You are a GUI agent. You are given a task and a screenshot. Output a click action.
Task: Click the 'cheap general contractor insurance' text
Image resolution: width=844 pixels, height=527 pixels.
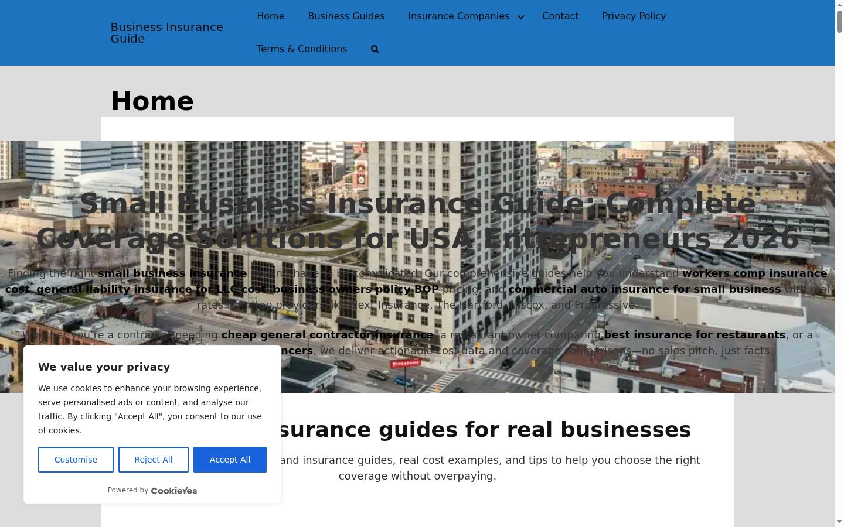327,335
